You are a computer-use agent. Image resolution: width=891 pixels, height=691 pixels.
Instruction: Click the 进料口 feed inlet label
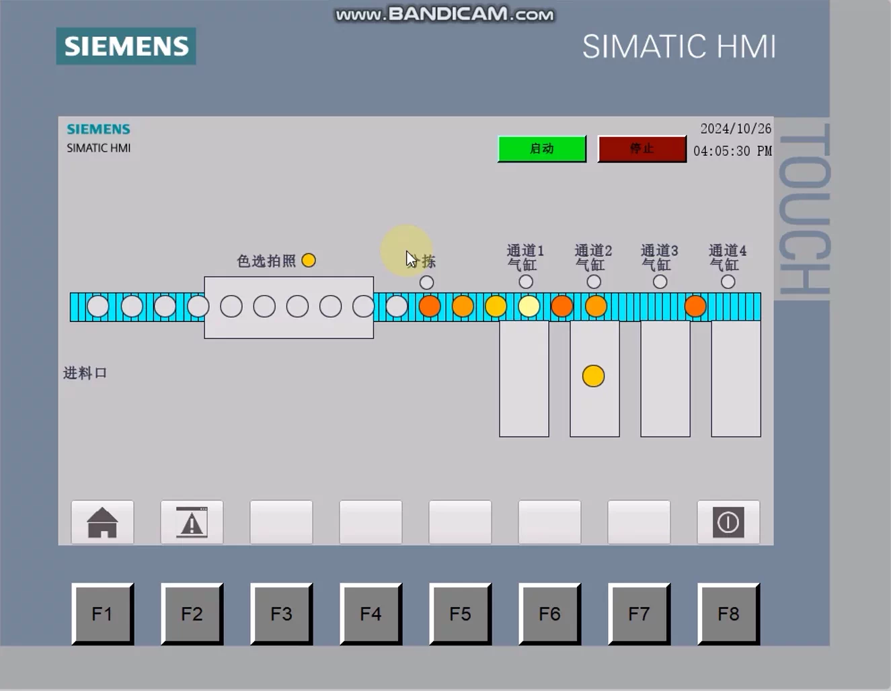85,373
